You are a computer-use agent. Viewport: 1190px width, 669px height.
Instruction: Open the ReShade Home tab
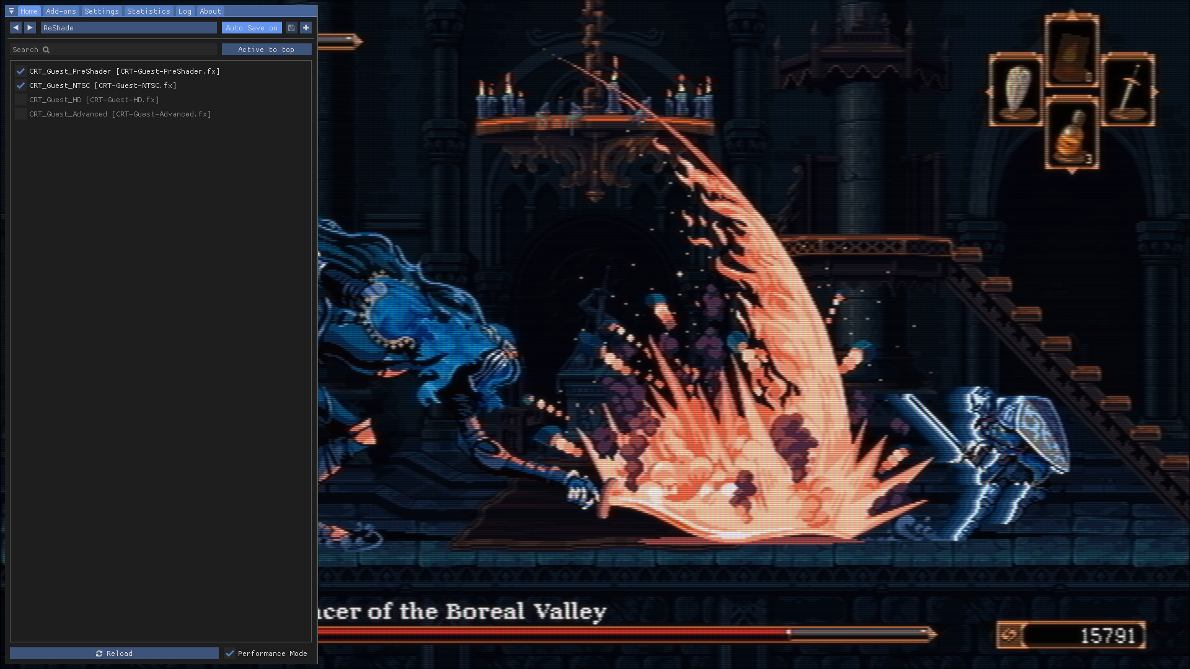tap(28, 11)
